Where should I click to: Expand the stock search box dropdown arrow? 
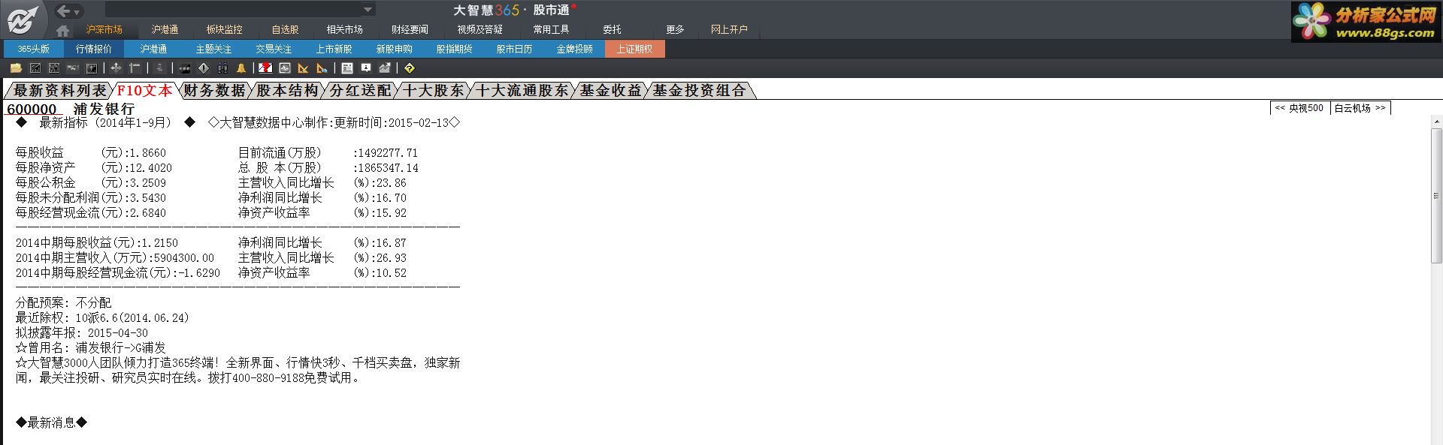point(368,10)
